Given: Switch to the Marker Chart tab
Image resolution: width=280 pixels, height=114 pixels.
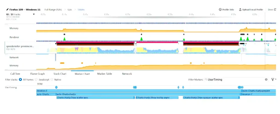Looking at the screenshot, I should [x=82, y=74].
